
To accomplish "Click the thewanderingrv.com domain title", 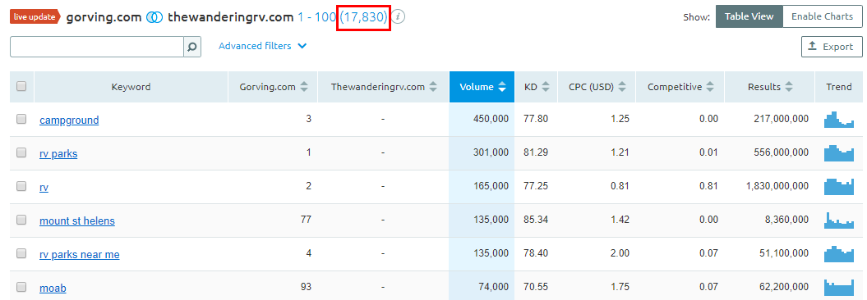I will (230, 17).
